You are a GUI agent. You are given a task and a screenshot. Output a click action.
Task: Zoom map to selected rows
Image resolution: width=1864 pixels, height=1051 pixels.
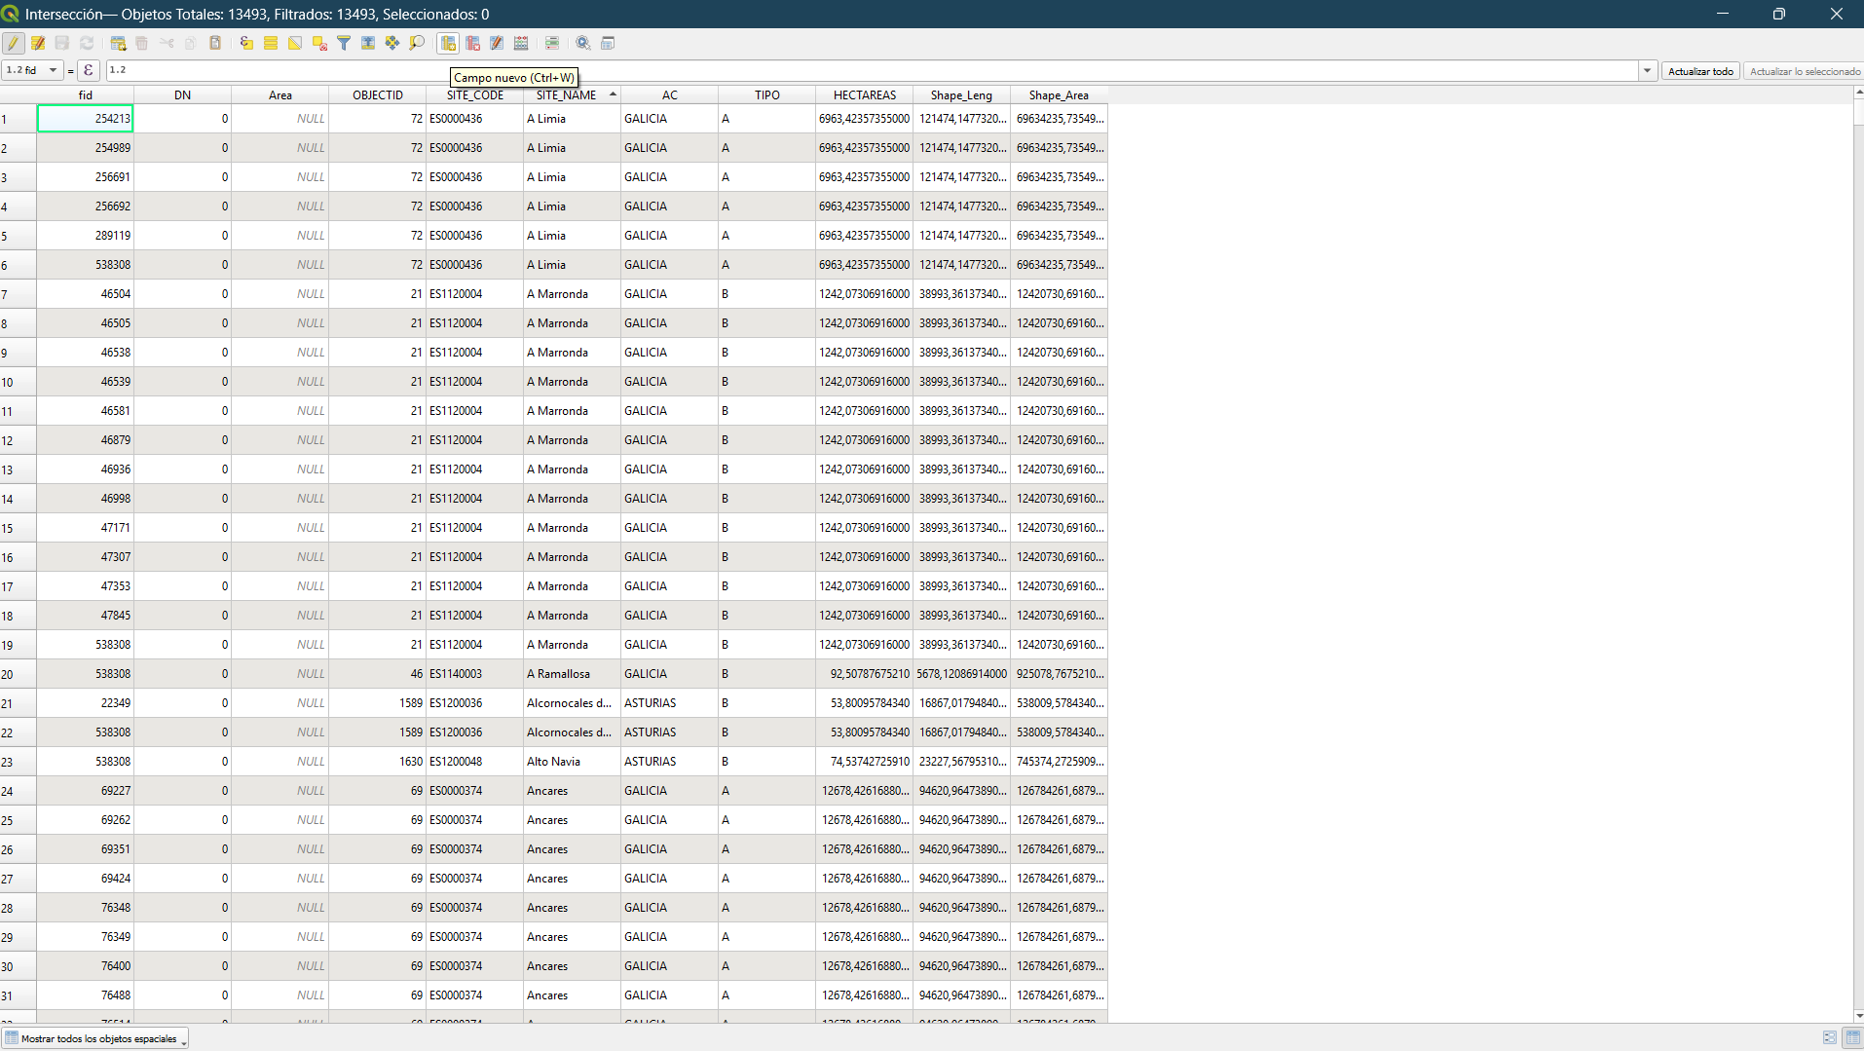coord(417,43)
